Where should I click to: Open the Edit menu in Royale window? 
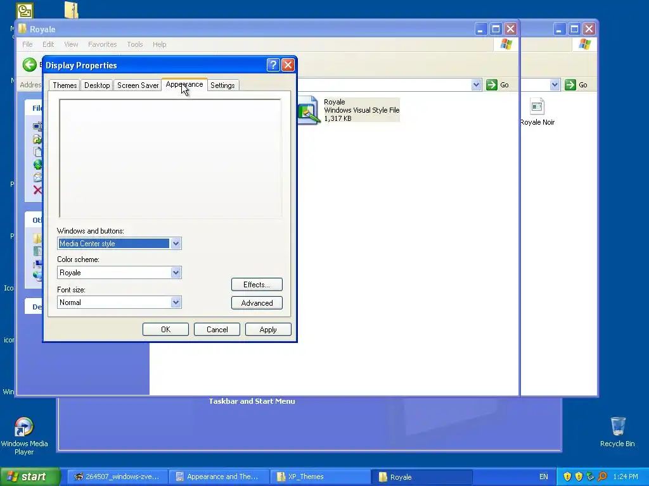(48, 44)
